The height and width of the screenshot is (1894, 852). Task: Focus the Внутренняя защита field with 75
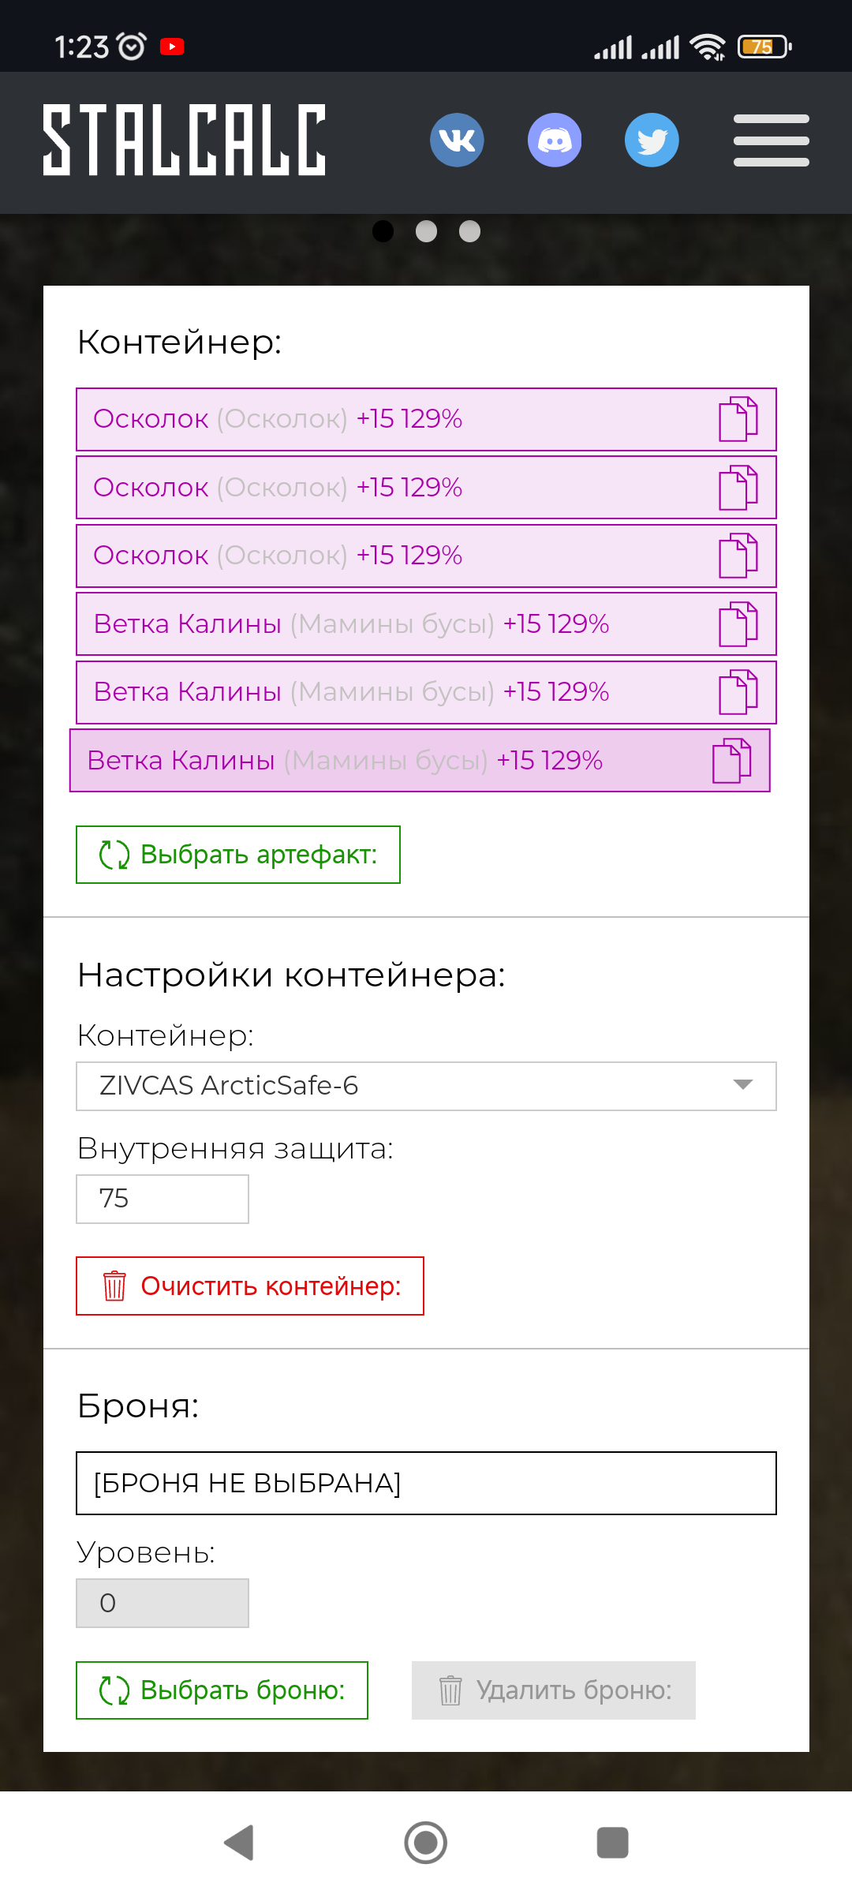tap(163, 1199)
